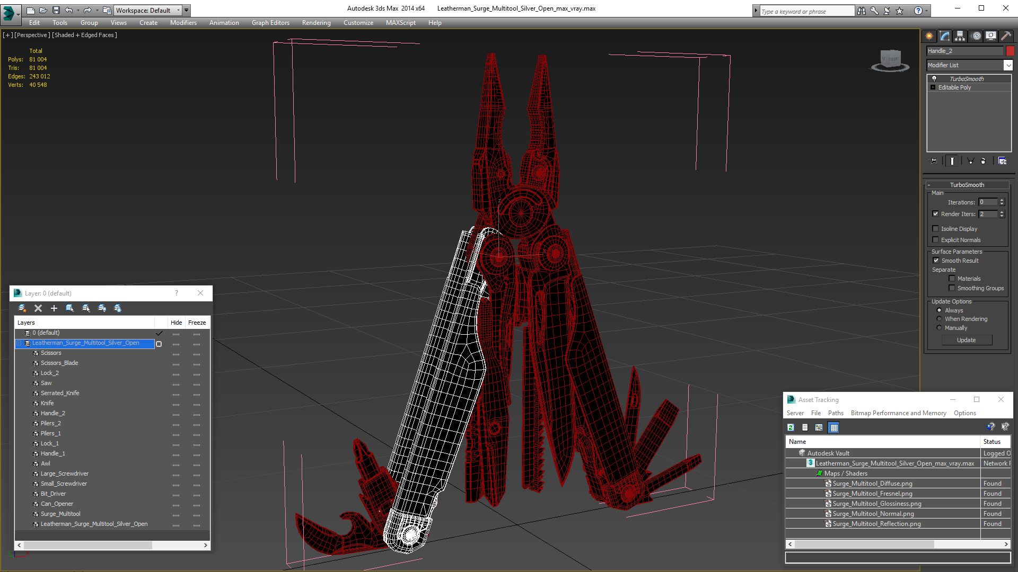The height and width of the screenshot is (572, 1018).
Task: Click the TurboSmooth Update button
Action: [967, 340]
